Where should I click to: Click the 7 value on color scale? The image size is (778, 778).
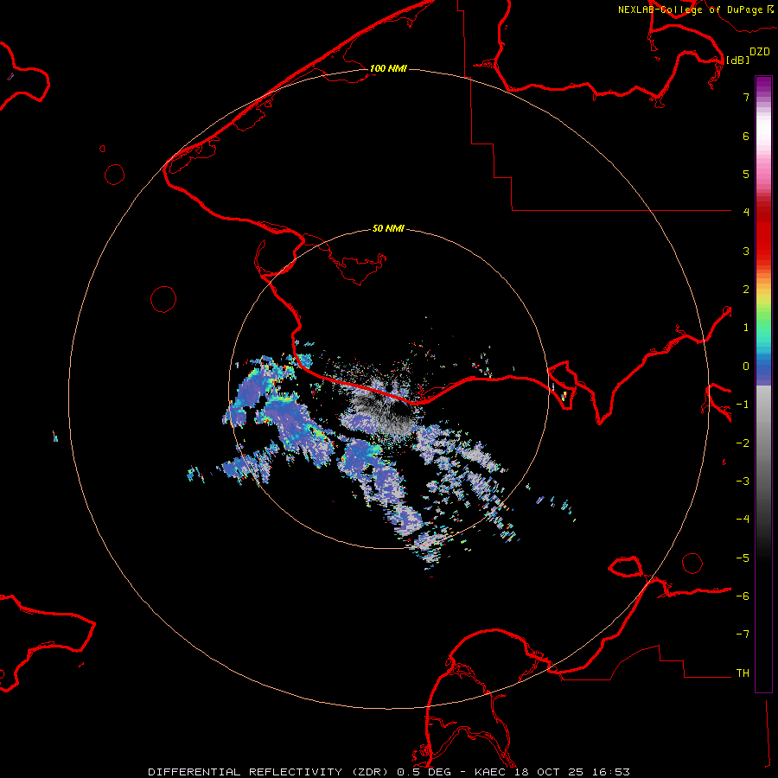[x=746, y=97]
